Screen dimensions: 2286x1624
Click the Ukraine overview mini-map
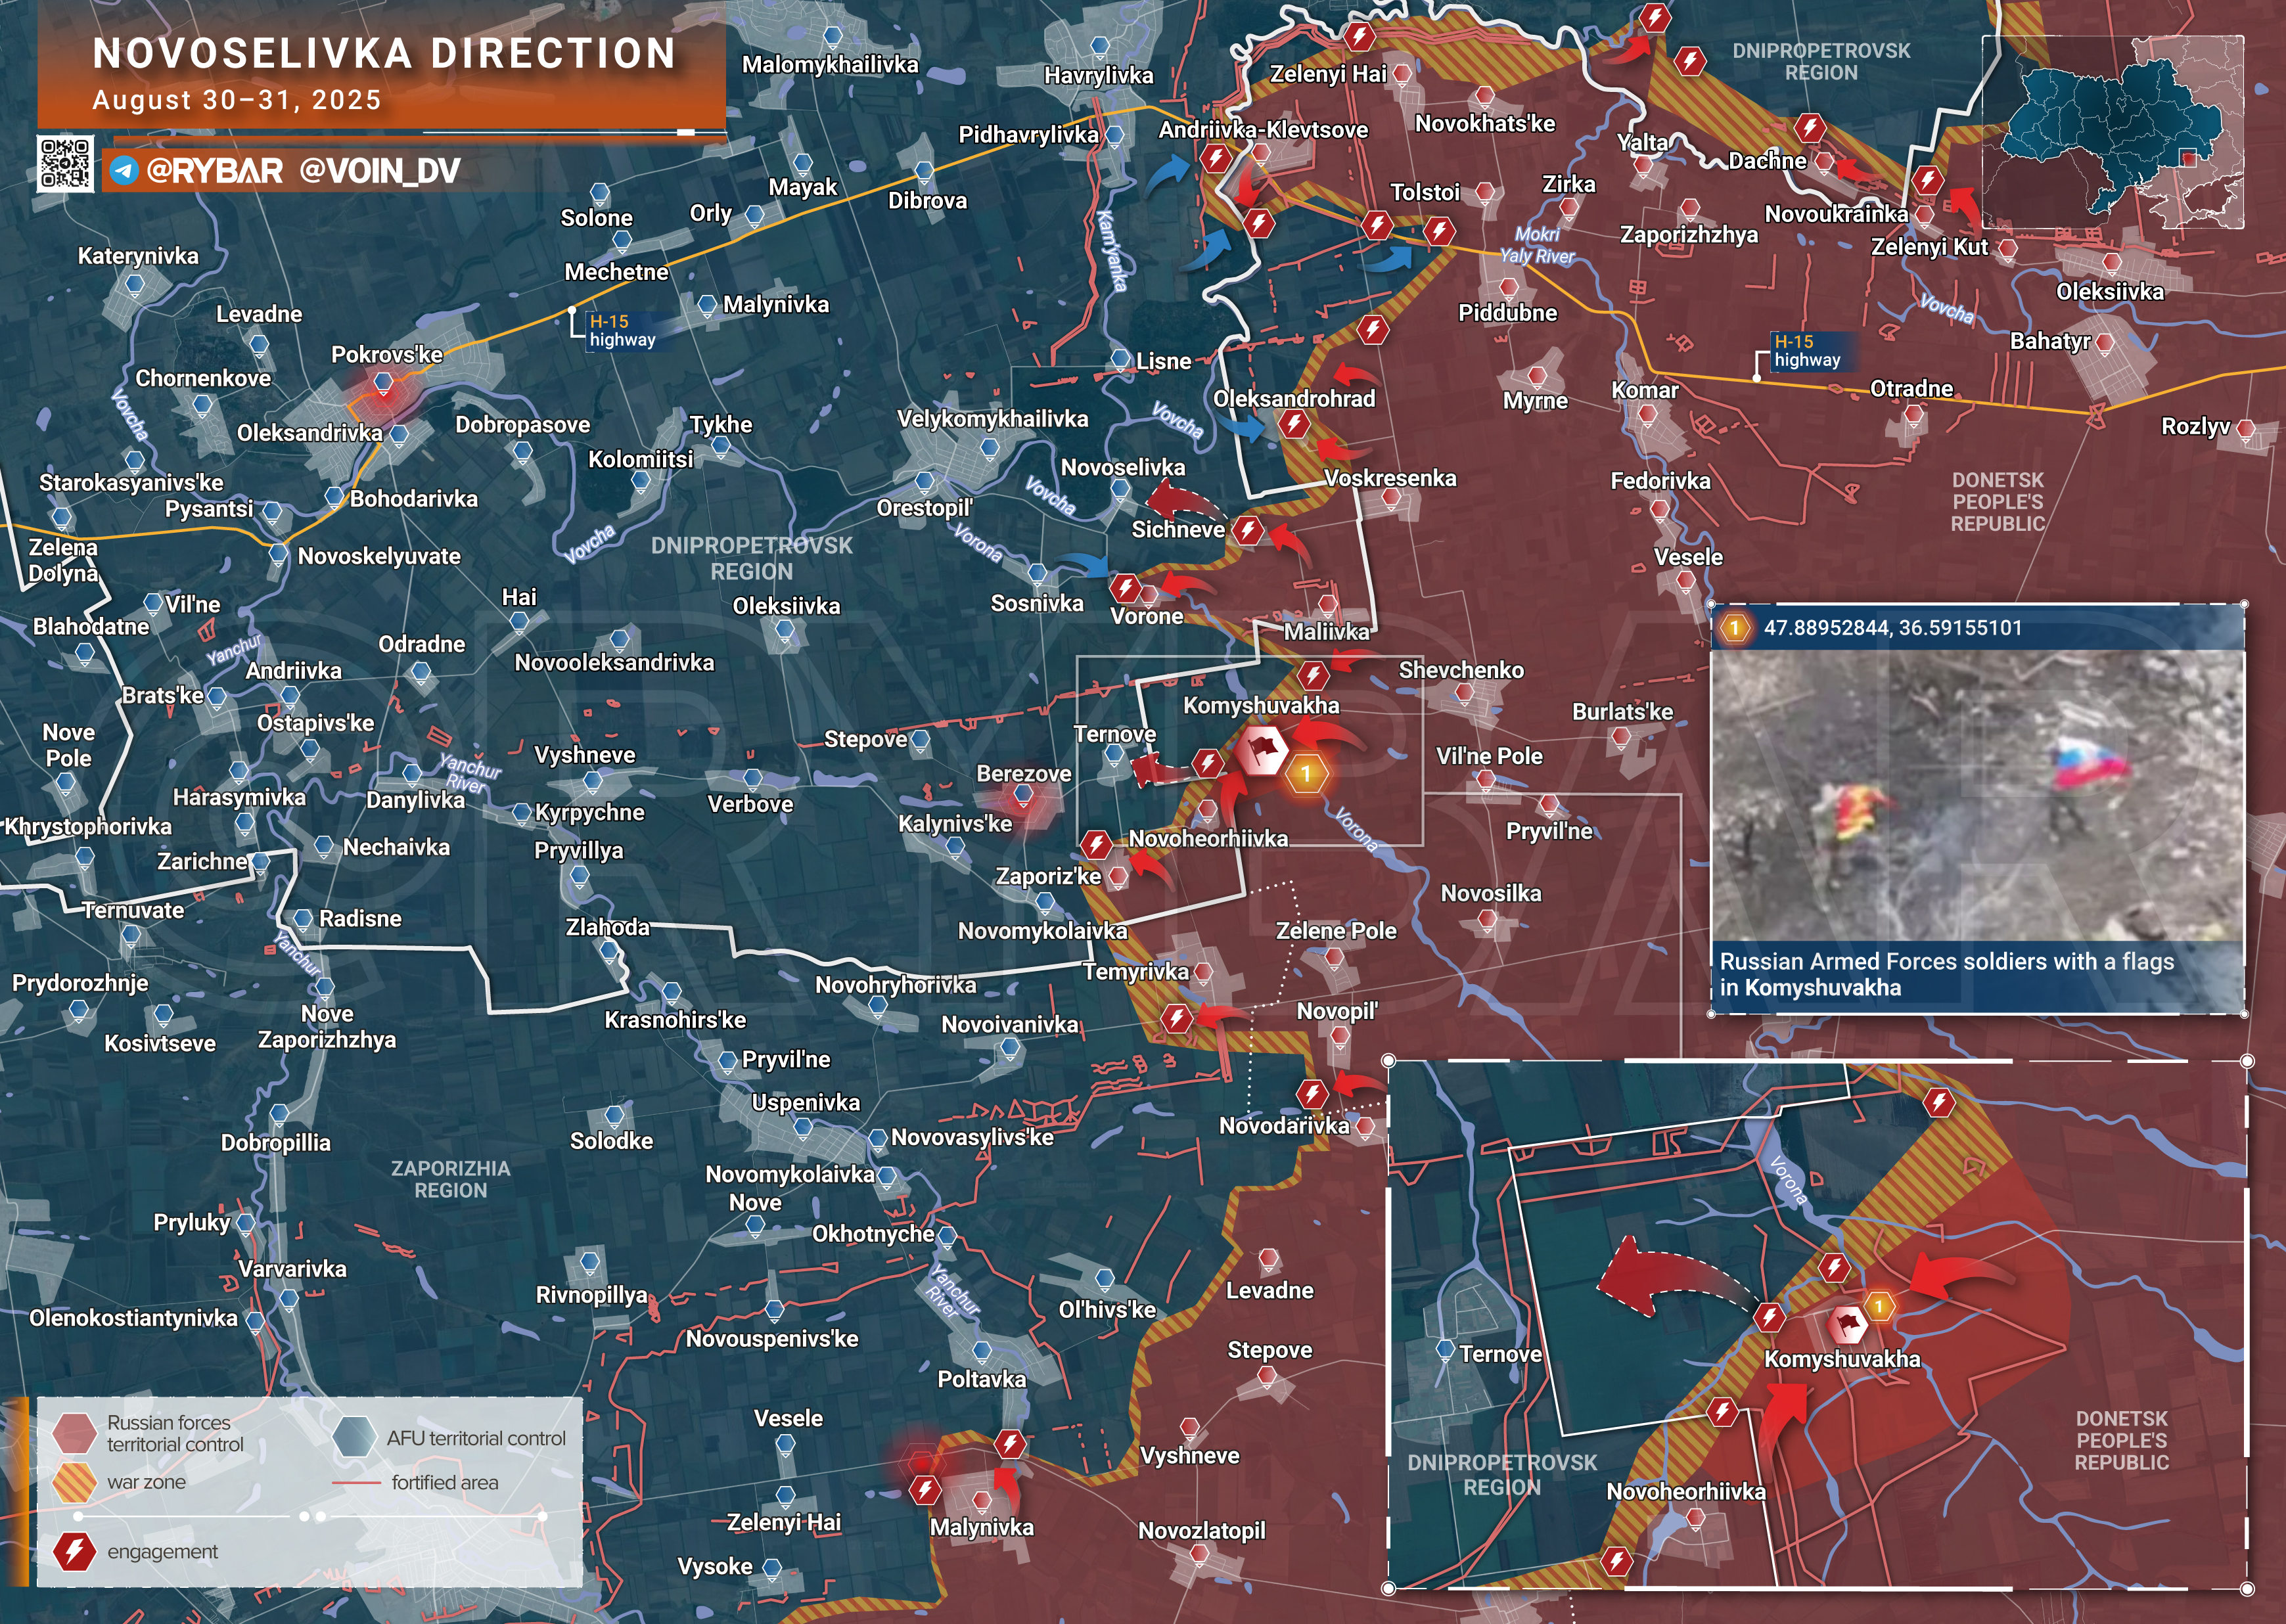point(2113,132)
